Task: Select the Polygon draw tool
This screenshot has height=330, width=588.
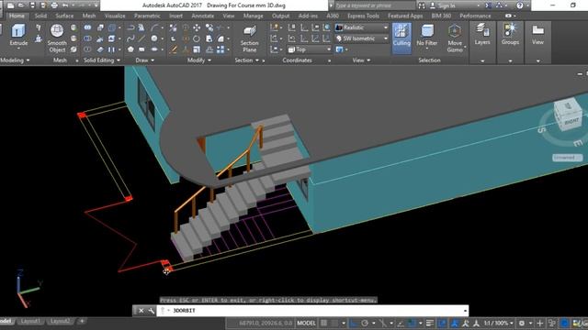Action: (x=130, y=49)
